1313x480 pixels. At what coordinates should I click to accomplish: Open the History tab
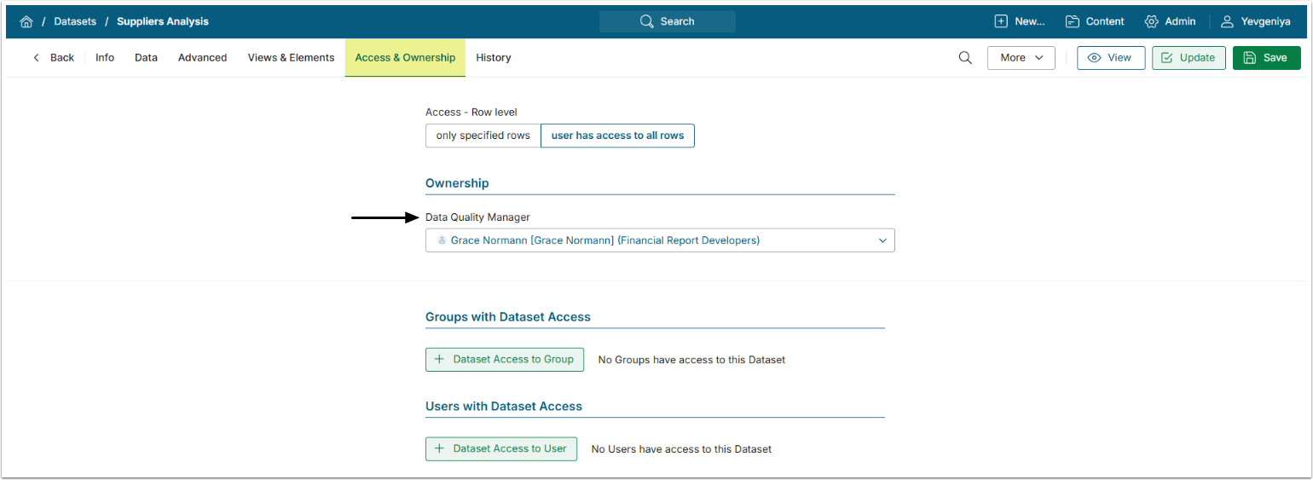493,58
